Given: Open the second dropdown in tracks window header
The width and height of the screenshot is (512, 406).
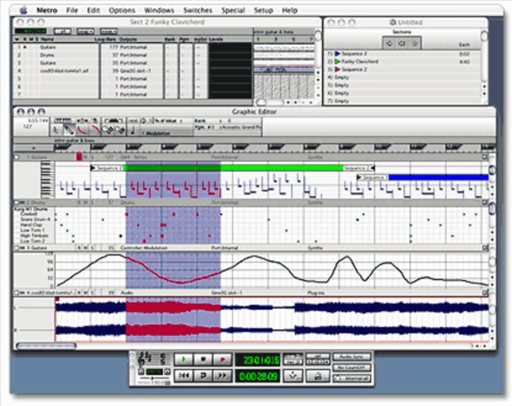Looking at the screenshot, I should click(85, 32).
